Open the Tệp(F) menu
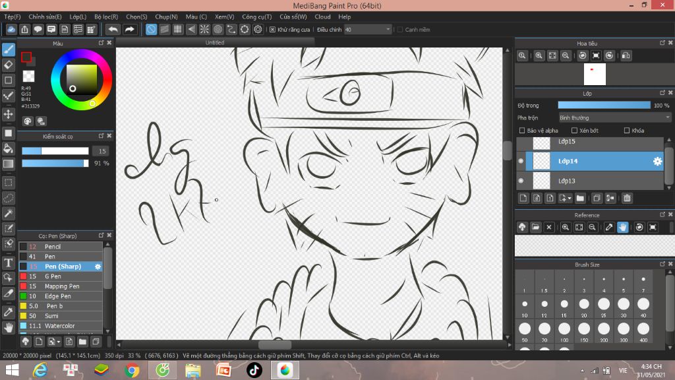This screenshot has width=675, height=380. (13, 16)
